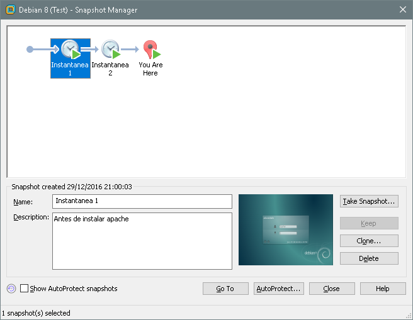Screen dimensions: 413x320
Task: Click the AutoProtect clock icon beside checkbox
Action: coord(11,289)
